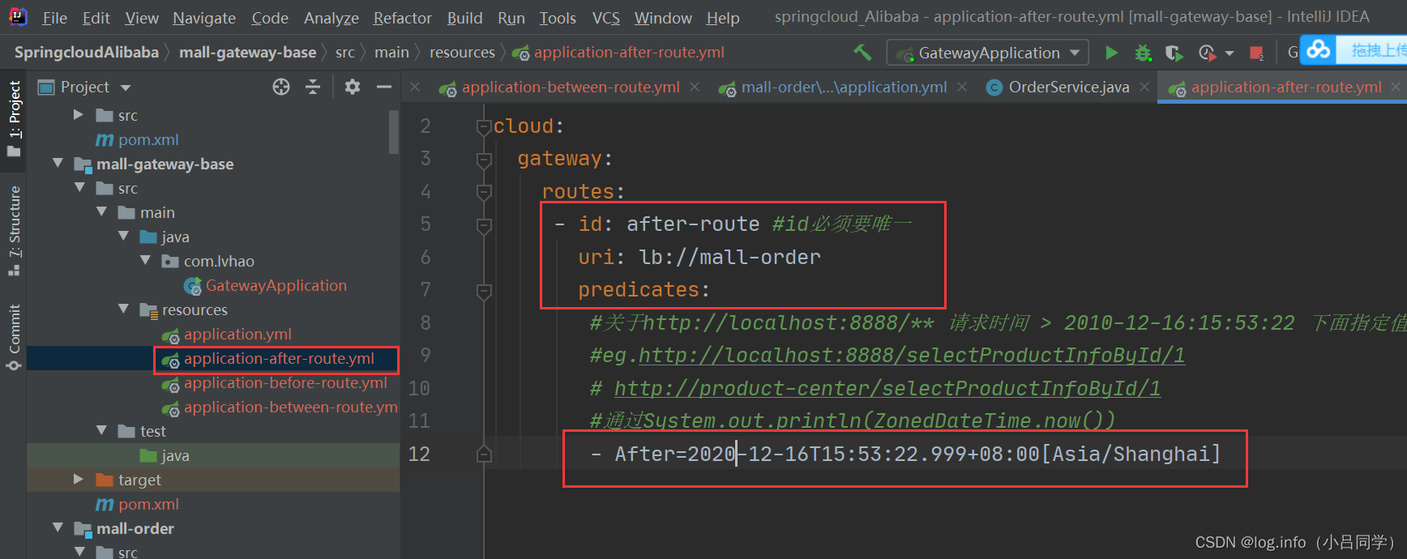1407x559 pixels.
Task: Switch to application-between-route.yml tab
Action: [570, 87]
